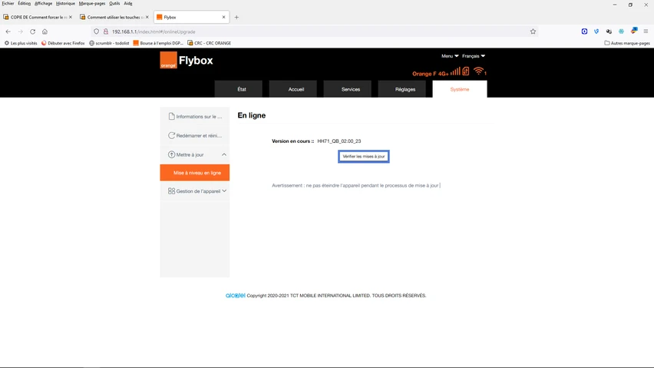Select the Système tab

click(460, 89)
